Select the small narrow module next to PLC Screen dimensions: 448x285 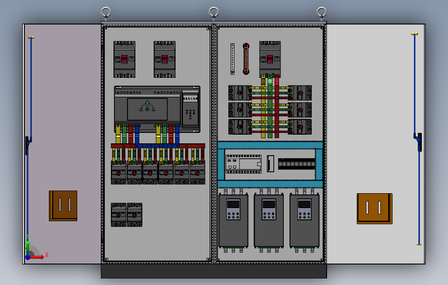tap(270, 163)
